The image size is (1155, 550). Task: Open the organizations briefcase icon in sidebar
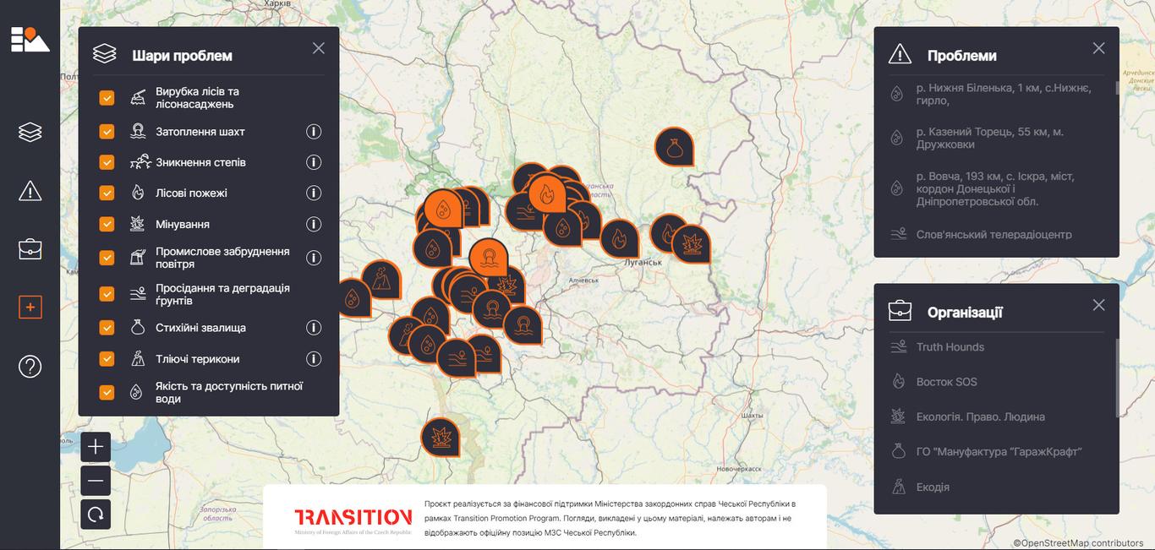click(x=30, y=248)
